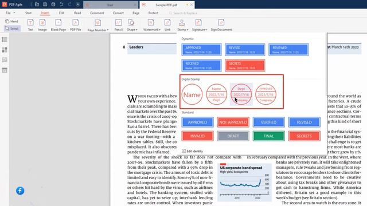Choose the dynamic SECRETS stamp
Image resolution: width=367 pixels, height=206 pixels.
(x=245, y=65)
